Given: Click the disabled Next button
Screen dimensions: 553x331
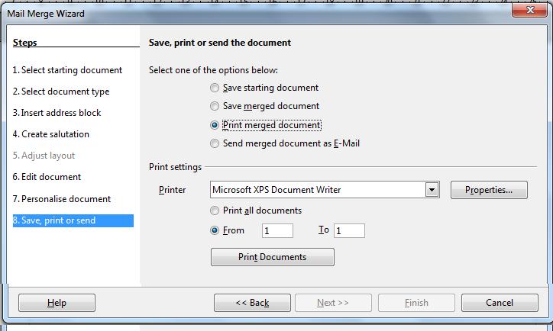Looking at the screenshot, I should click(333, 303).
